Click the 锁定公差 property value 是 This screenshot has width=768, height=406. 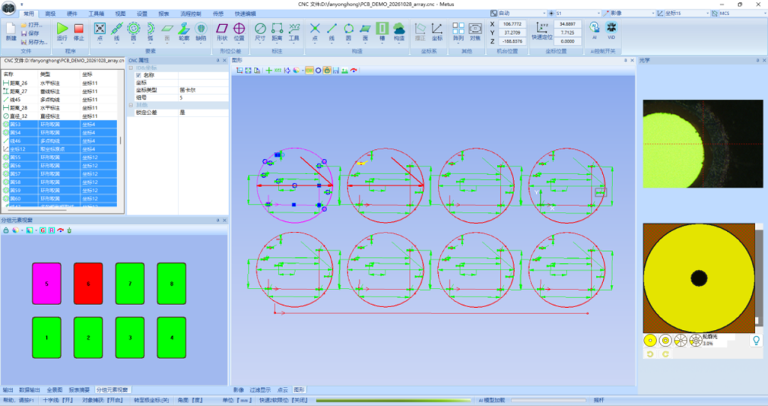[203, 112]
